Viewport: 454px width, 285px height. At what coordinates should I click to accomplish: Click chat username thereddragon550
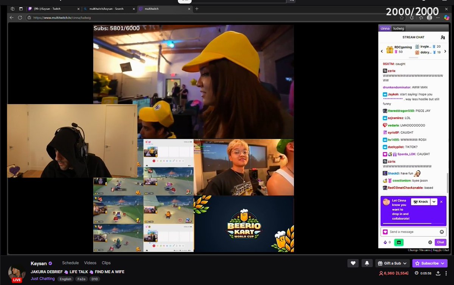click(401, 111)
